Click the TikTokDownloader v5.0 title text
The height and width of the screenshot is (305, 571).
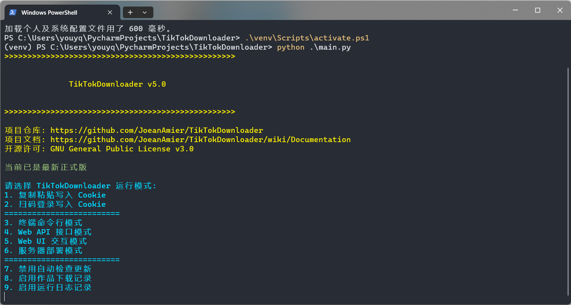point(118,84)
